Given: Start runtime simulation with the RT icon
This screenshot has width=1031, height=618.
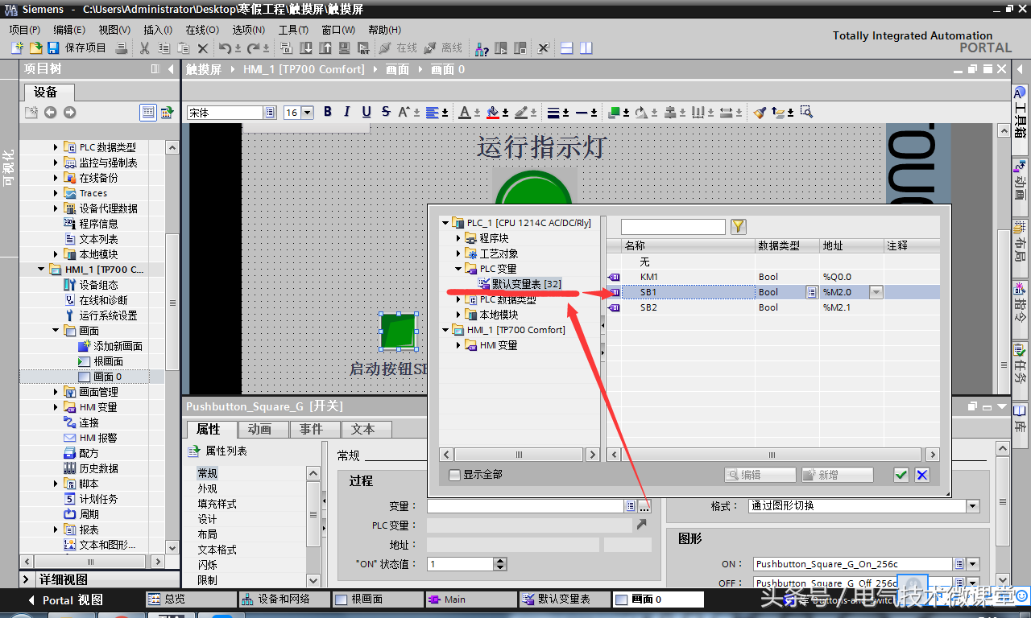Looking at the screenshot, I should (x=364, y=48).
